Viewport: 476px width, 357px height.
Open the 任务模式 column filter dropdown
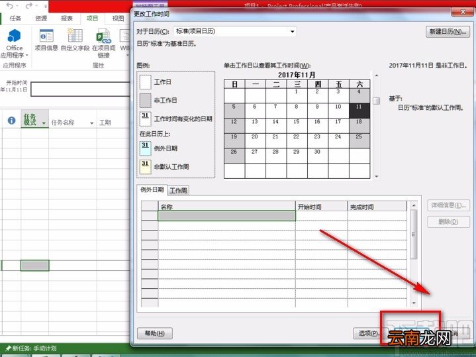pos(44,123)
